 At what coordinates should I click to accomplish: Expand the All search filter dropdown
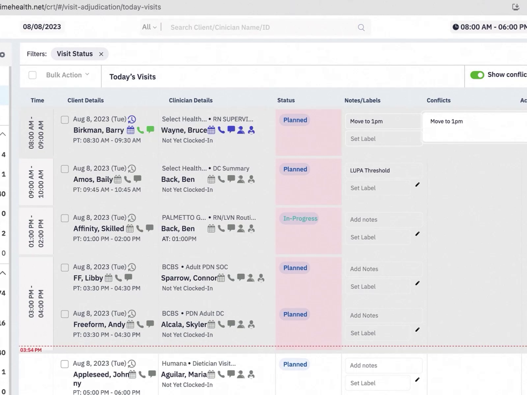(149, 27)
